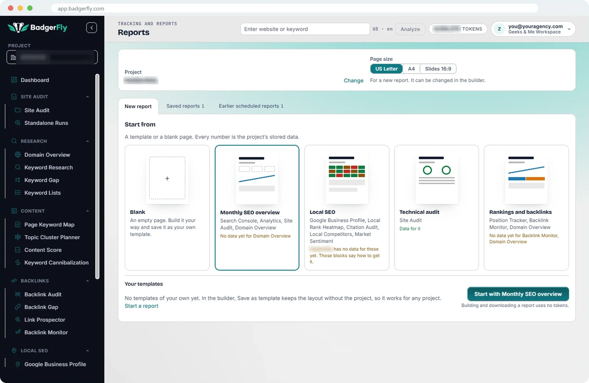This screenshot has height=383, width=589.
Task: Choose the Local SEO template card
Action: (x=347, y=208)
